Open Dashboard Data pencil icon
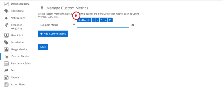 (6, 4)
